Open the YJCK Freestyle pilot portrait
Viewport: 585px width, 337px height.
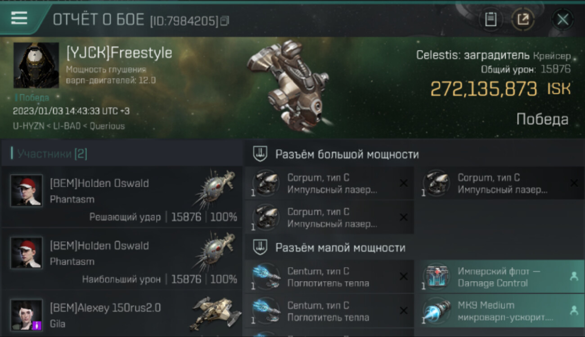(x=36, y=65)
